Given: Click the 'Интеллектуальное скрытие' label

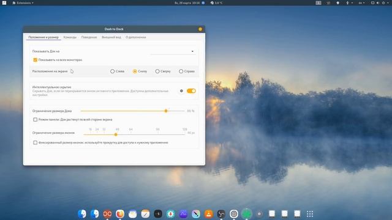Looking at the screenshot, I should pyautogui.click(x=51, y=87).
